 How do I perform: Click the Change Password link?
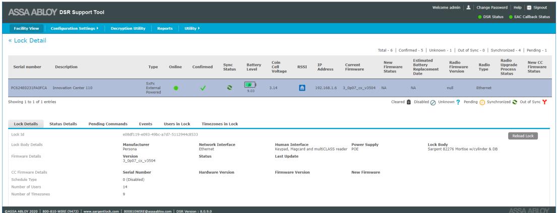click(492, 8)
